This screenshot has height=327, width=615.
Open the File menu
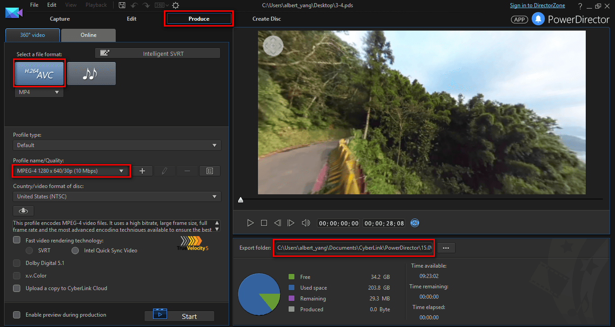point(34,5)
